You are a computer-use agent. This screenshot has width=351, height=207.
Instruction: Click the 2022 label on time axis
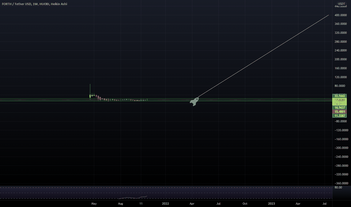pyautogui.click(x=165, y=204)
